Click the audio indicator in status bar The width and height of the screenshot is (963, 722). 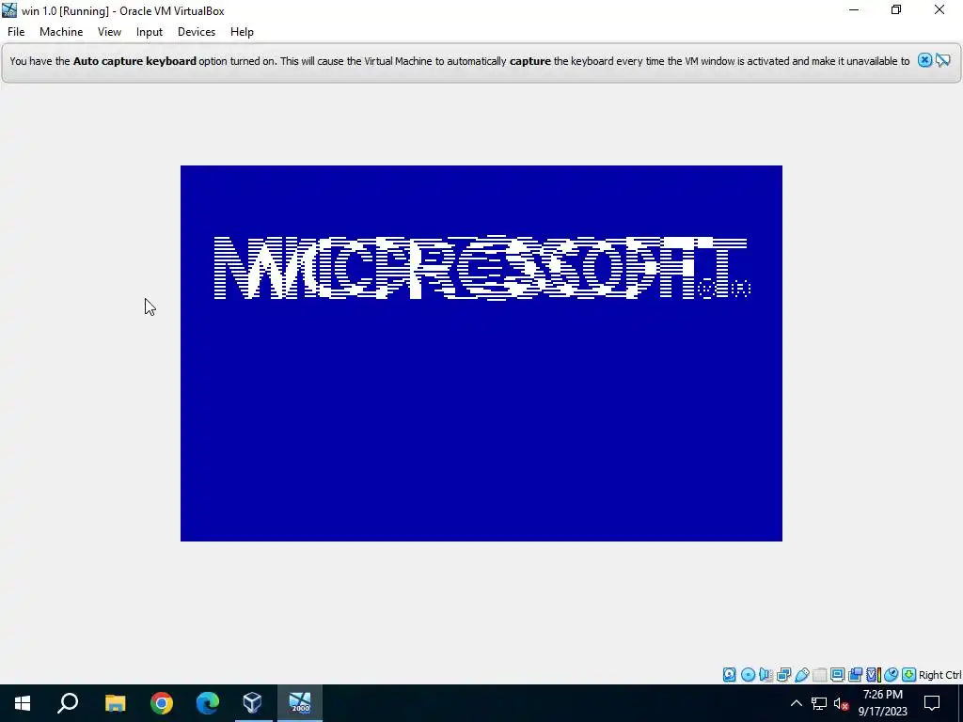(x=766, y=675)
